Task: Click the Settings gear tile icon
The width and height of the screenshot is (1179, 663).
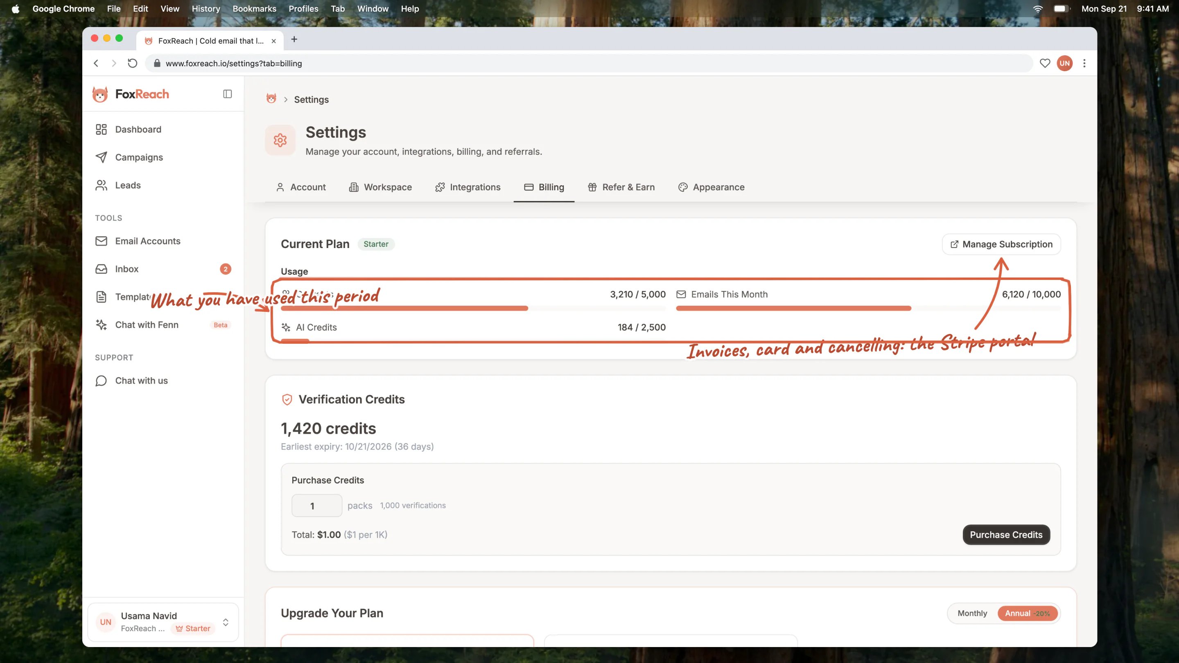Action: click(x=280, y=140)
